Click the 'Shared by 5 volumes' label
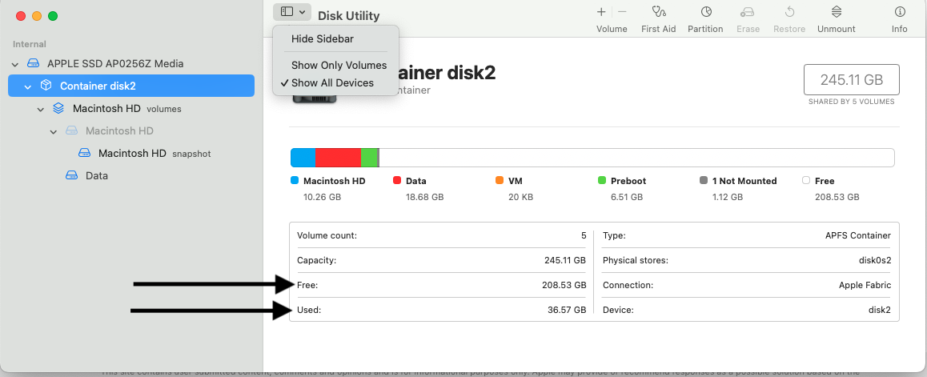Viewport: 927px width, 377px height. 851,102
